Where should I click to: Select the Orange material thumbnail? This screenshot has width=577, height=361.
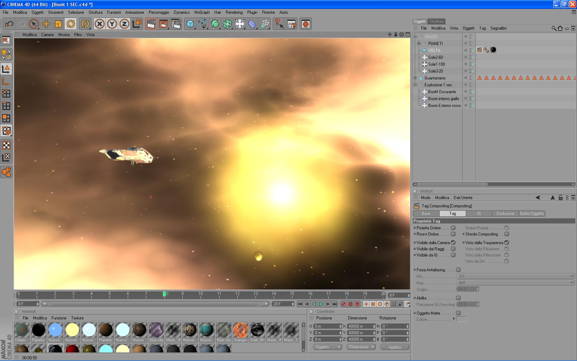coord(240,332)
